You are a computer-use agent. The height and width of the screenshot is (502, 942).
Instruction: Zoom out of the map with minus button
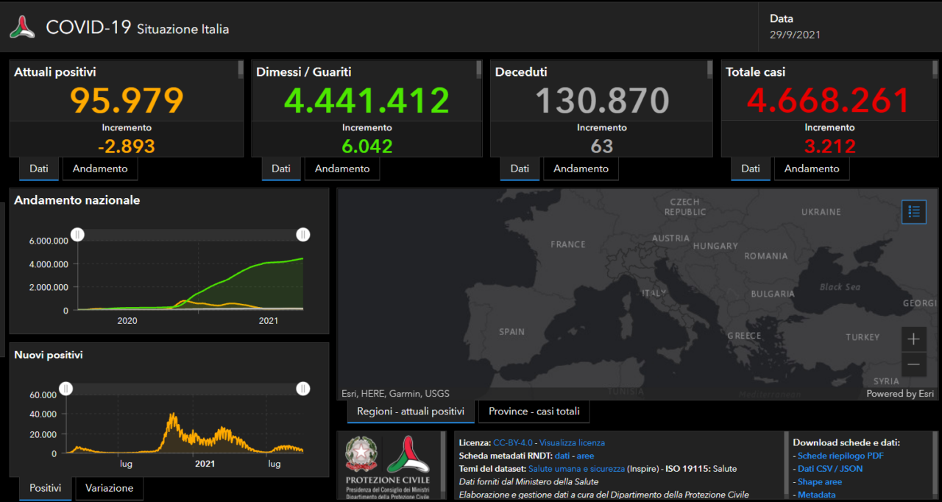(913, 364)
